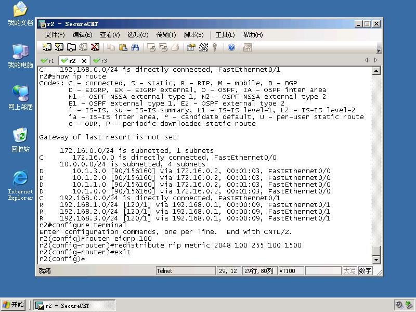Click 'router eigrp 100' command line

(96, 239)
